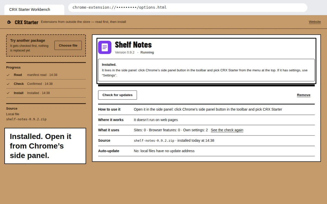The height and width of the screenshot is (204, 327).
Task: Open the See the check again link
Action: (x=227, y=130)
